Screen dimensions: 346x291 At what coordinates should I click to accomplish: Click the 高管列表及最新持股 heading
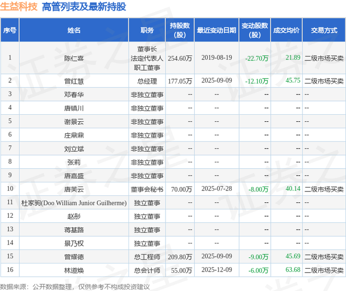coord(84,6)
